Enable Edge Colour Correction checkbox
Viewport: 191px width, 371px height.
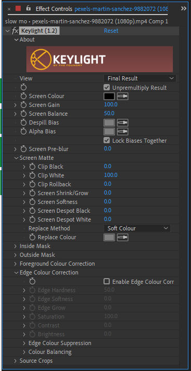click(x=107, y=282)
